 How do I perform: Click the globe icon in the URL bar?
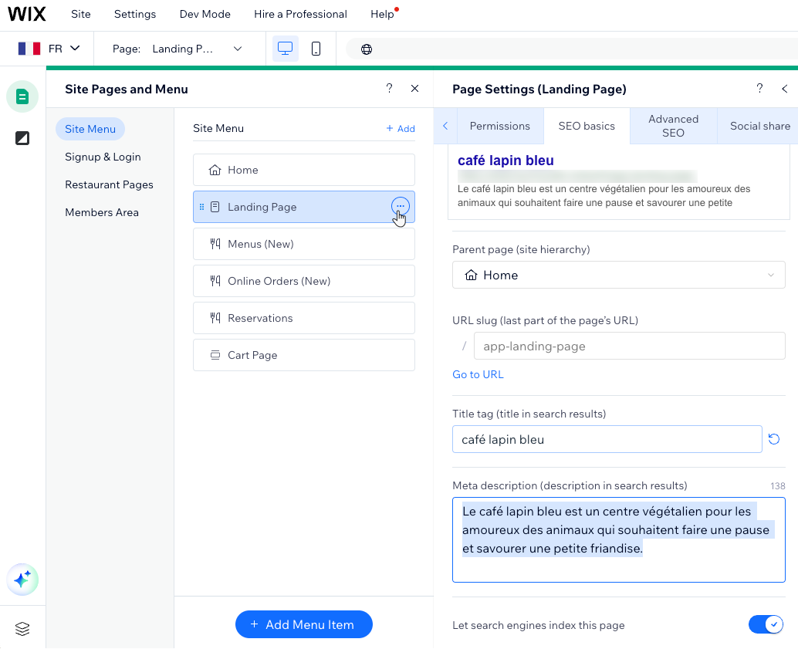tap(367, 49)
